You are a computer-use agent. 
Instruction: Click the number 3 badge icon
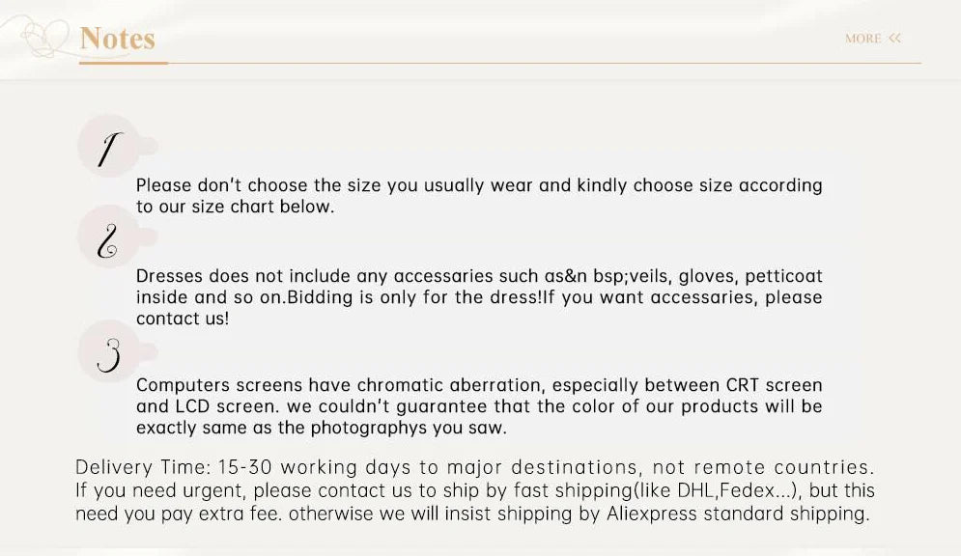coord(109,352)
